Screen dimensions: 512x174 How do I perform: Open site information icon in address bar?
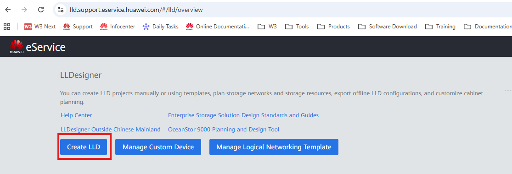click(61, 10)
